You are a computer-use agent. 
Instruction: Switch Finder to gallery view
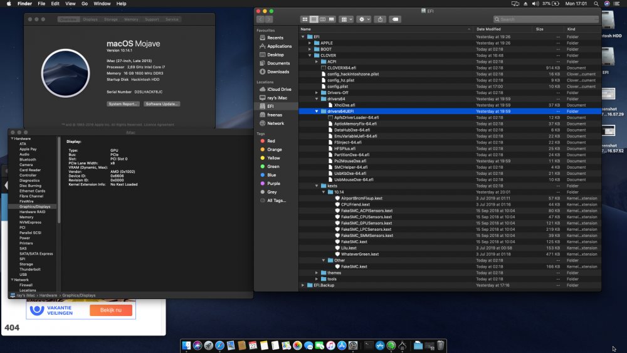coord(332,19)
